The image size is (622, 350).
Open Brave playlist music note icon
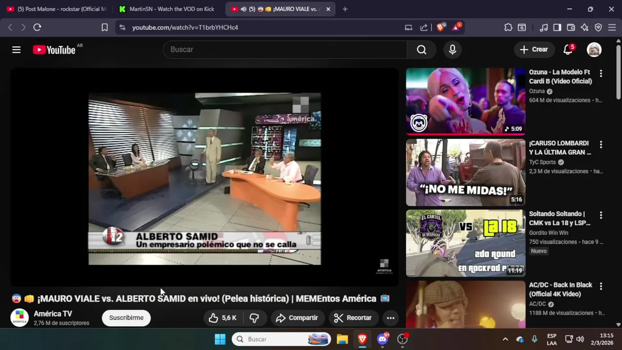coord(544,28)
